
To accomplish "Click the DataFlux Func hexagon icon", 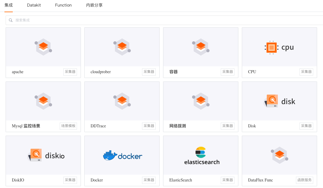I will [279, 155].
